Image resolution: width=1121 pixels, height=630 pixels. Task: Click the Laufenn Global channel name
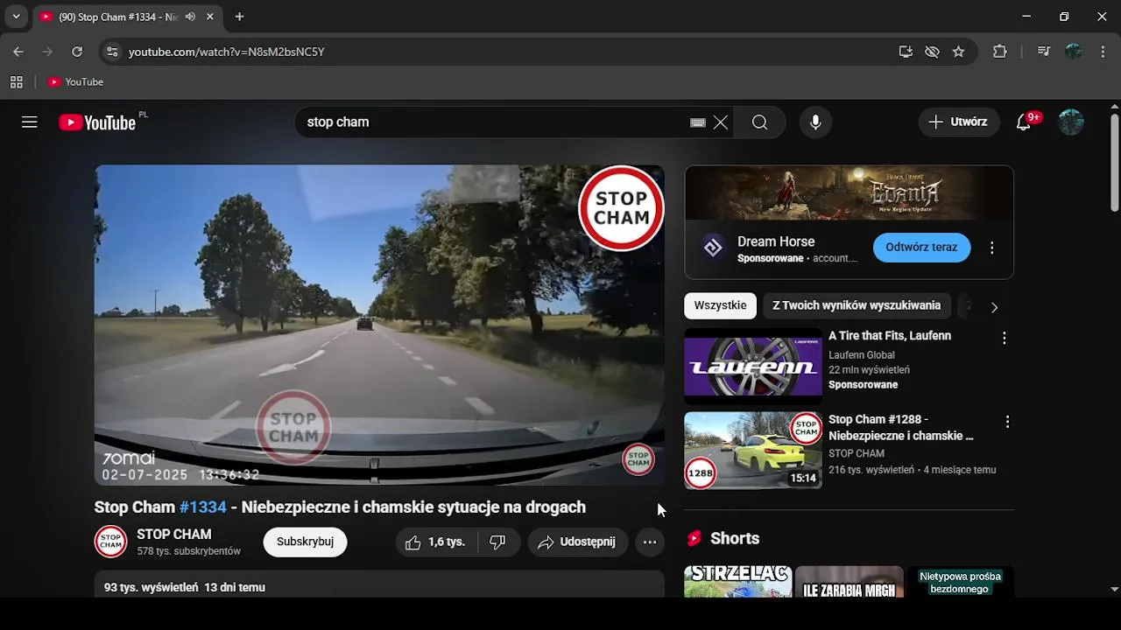click(862, 355)
